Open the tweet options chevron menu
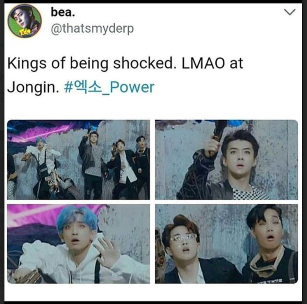Screen dimensions: 307x304 [x=290, y=12]
